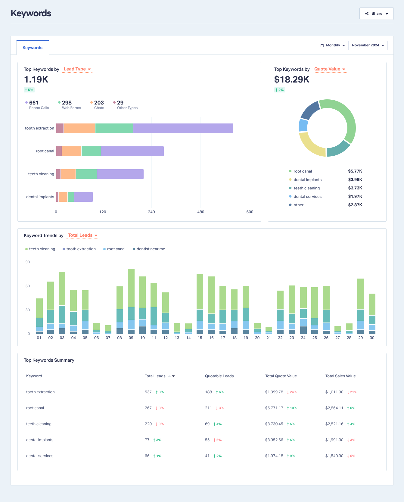Toggle dentist near me trend legend item
This screenshot has height=502, width=404.
(149, 249)
